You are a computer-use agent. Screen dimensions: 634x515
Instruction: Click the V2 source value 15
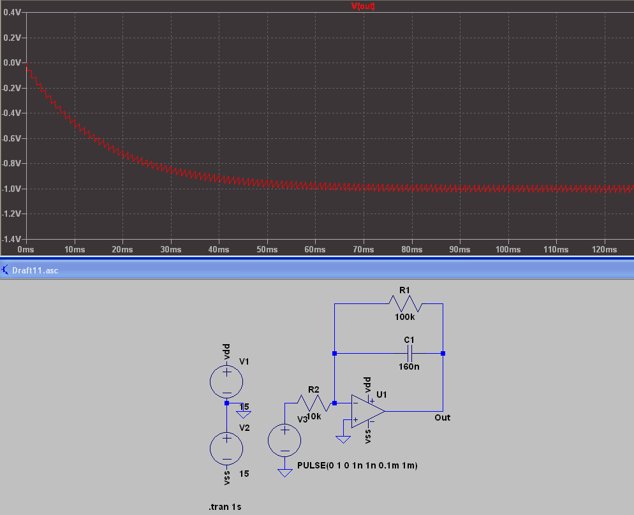[x=244, y=474]
